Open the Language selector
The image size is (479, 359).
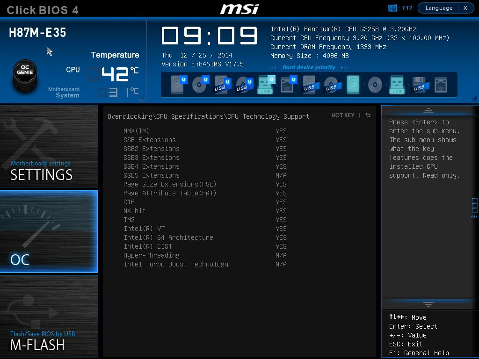439,8
